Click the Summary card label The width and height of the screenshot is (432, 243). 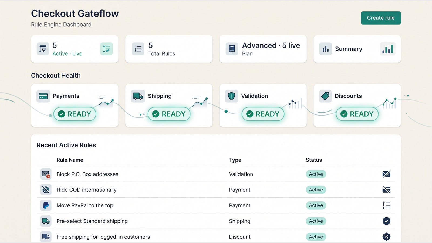coord(349,49)
